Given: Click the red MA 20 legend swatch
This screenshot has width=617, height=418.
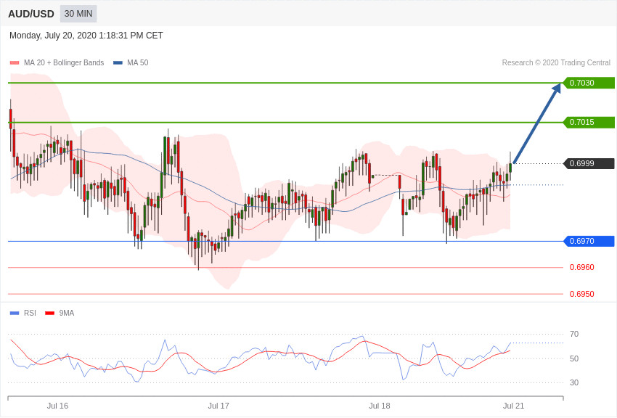Looking at the screenshot, I should pos(15,63).
